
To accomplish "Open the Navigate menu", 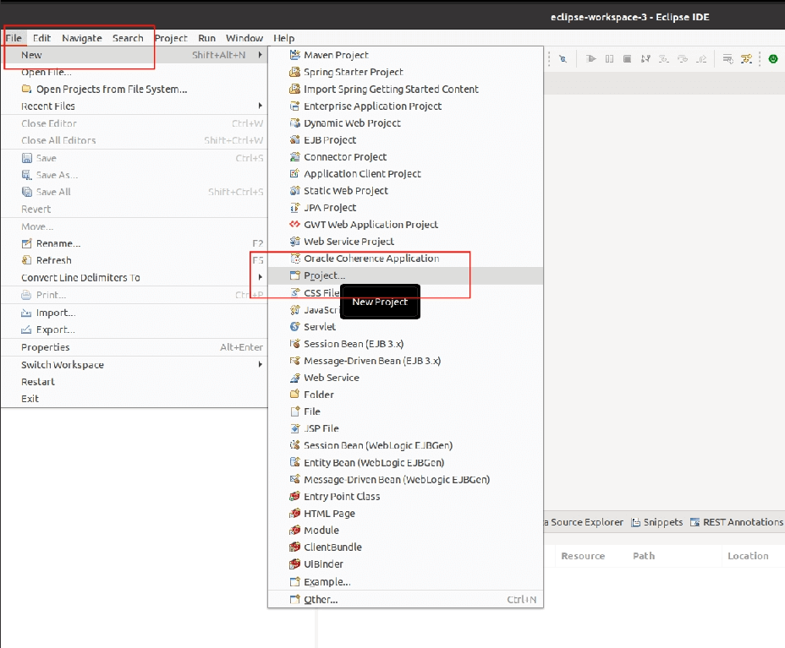I will [82, 38].
